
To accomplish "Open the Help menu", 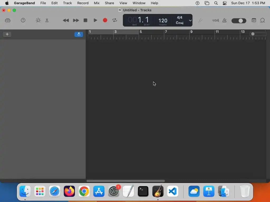I will (154, 3).
